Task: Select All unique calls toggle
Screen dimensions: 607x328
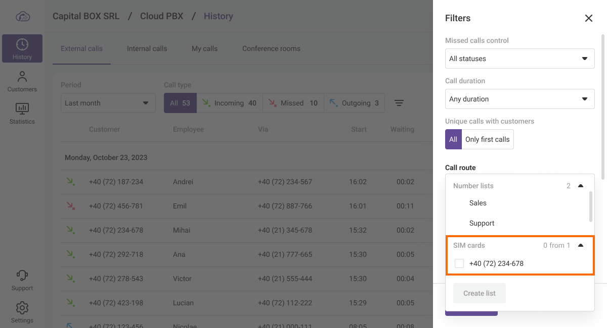Action: tap(453, 139)
